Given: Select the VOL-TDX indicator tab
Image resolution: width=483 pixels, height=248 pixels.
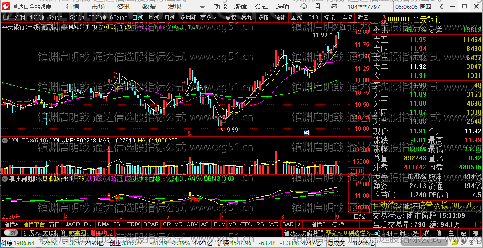Looking at the screenshot, I should (241, 224).
